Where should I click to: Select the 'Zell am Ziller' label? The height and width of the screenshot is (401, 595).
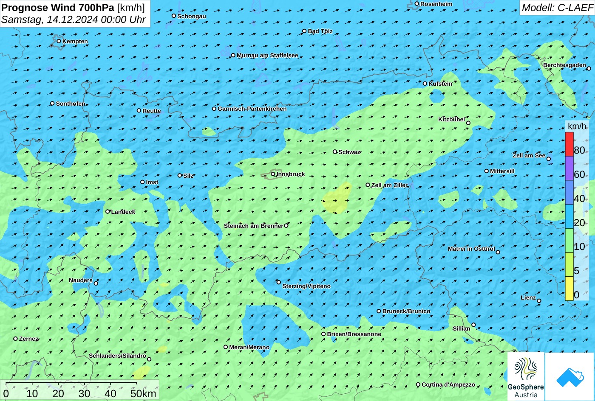[x=389, y=185]
